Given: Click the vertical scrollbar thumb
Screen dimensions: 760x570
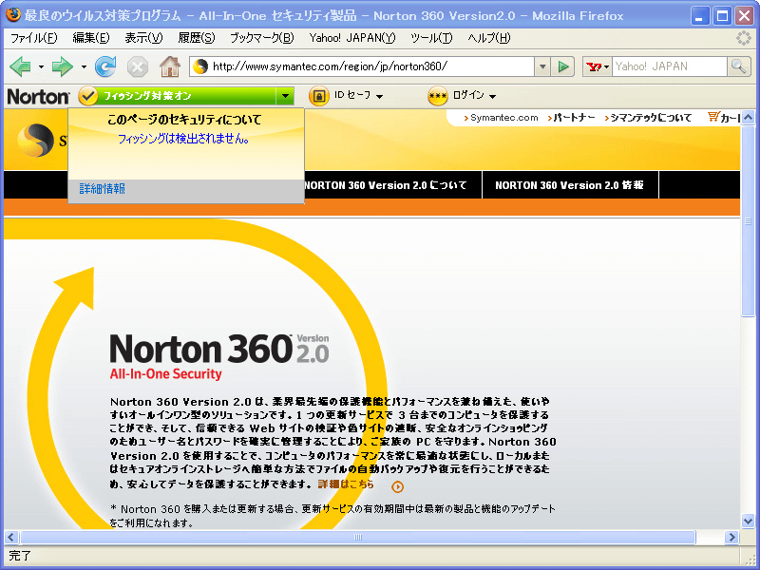Looking at the screenshot, I should pyautogui.click(x=748, y=220).
